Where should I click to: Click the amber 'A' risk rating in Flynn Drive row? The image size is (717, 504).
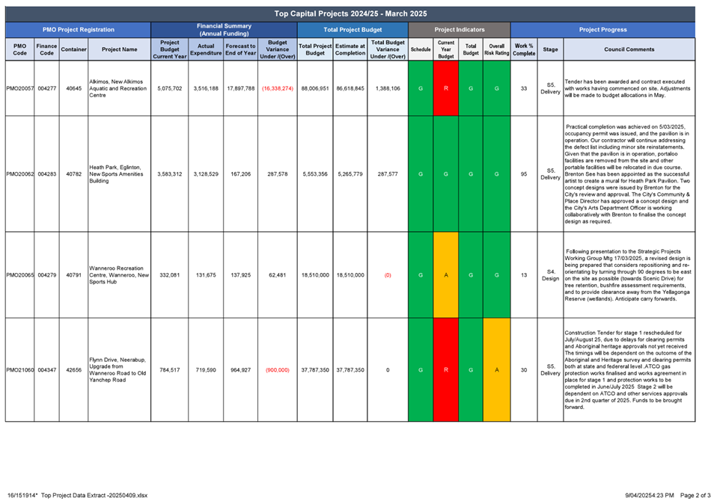pyautogui.click(x=497, y=369)
